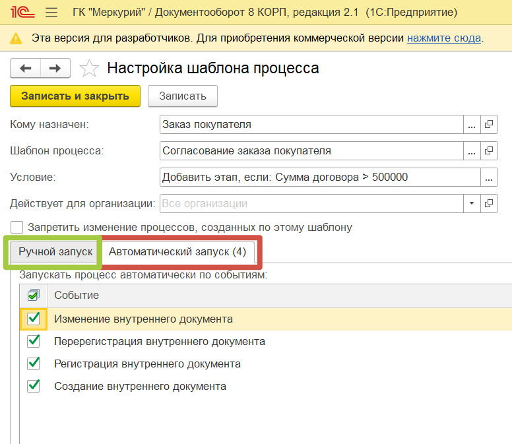
Task: Click the 1C logo icon
Action: click(x=23, y=13)
